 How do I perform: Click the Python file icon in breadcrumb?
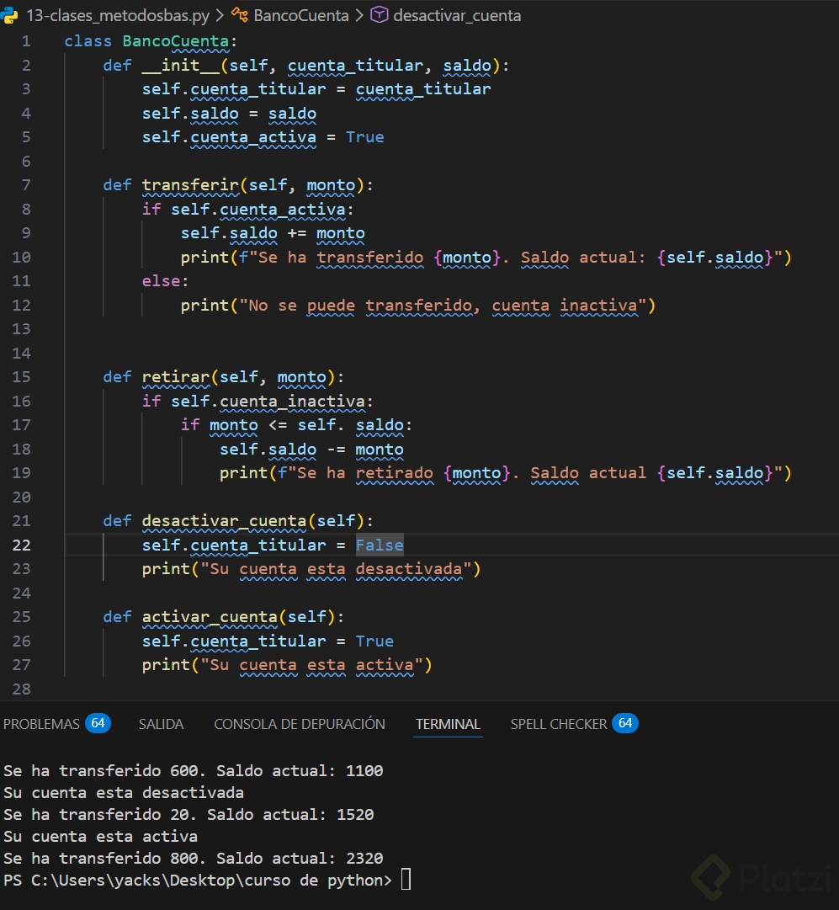coord(9,15)
